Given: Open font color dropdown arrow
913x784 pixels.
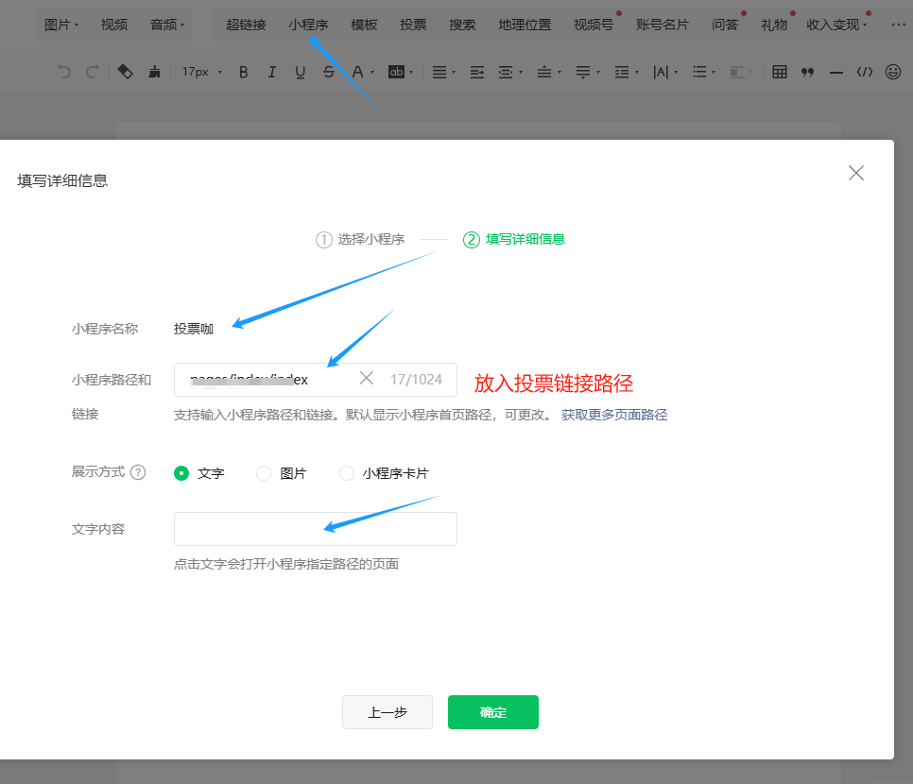Looking at the screenshot, I should (372, 72).
